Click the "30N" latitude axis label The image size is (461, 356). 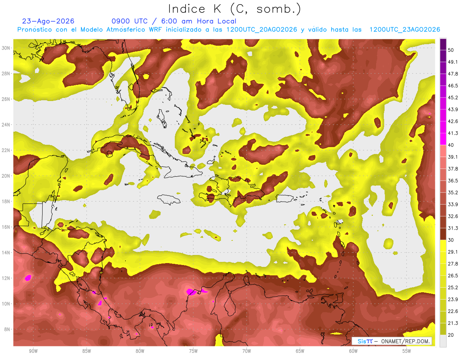tap(6, 48)
